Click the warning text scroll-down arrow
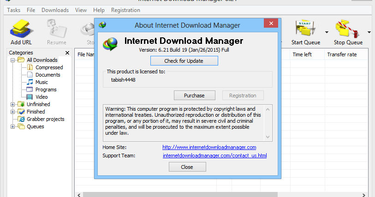Image resolution: width=375 pixels, height=197 pixels. click(x=268, y=137)
